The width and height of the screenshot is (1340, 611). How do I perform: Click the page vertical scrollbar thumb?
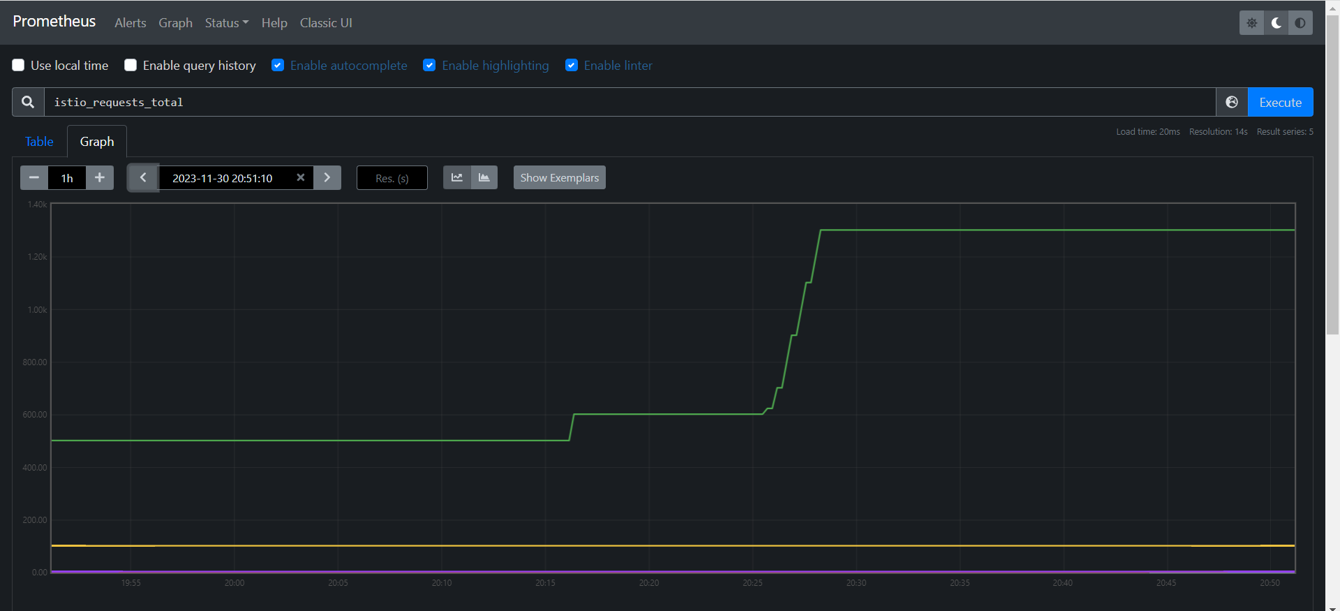pos(1332,175)
